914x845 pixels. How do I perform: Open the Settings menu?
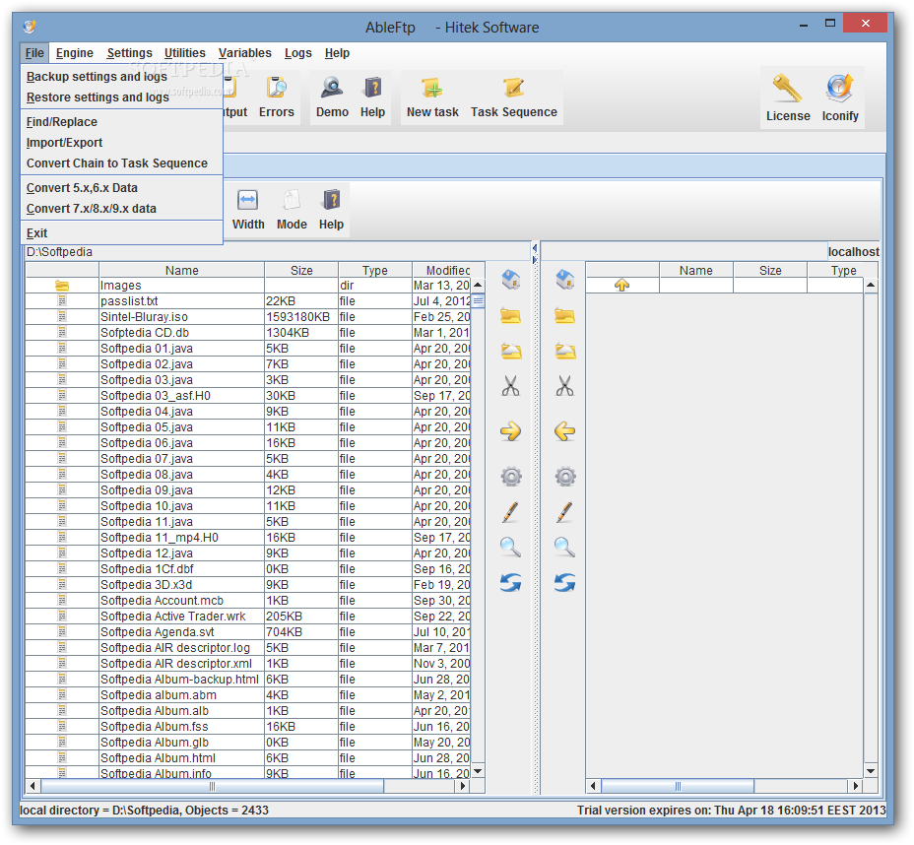point(129,53)
